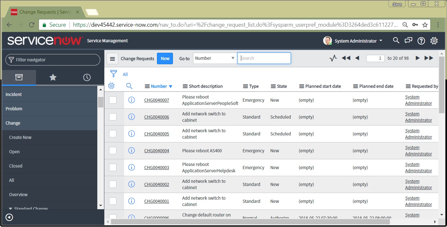Collapse navigator with bottom arrow icon
The image size is (447, 227).
click(9, 217)
